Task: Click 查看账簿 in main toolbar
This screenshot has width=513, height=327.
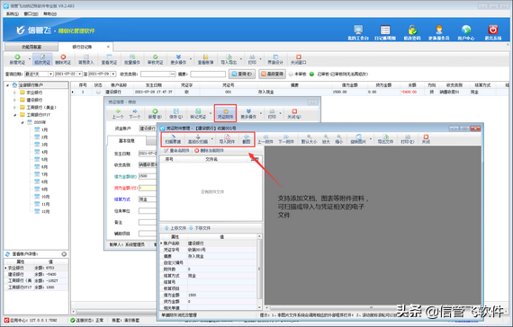Action: click(x=205, y=59)
